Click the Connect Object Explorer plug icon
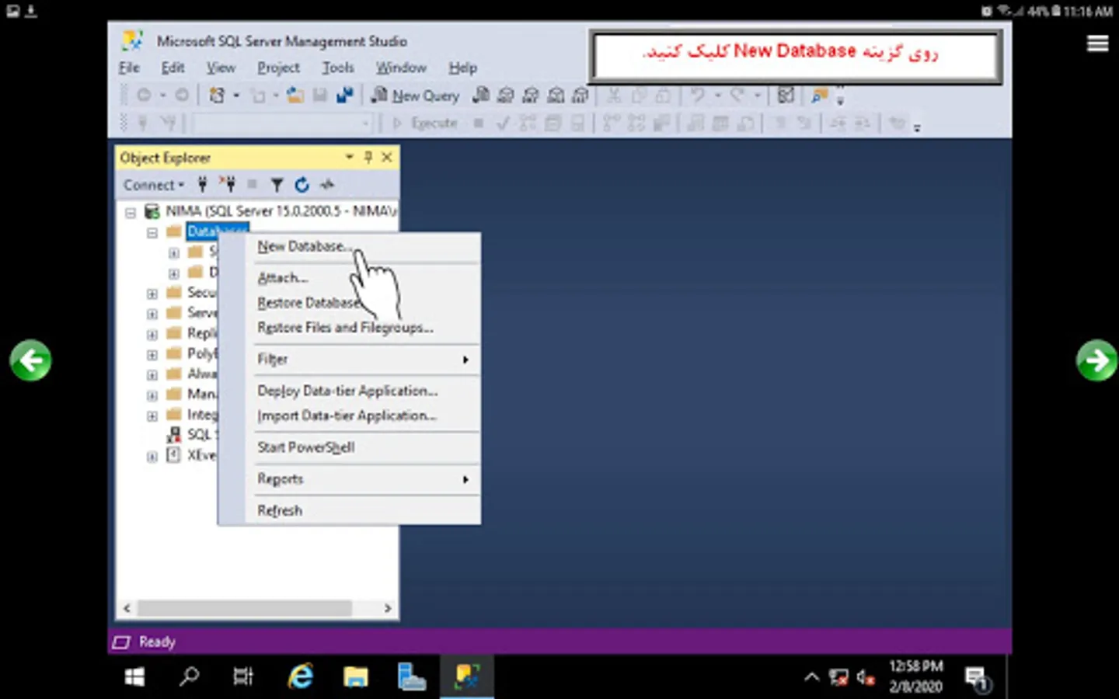Viewport: 1119px width, 699px height. pyautogui.click(x=202, y=184)
